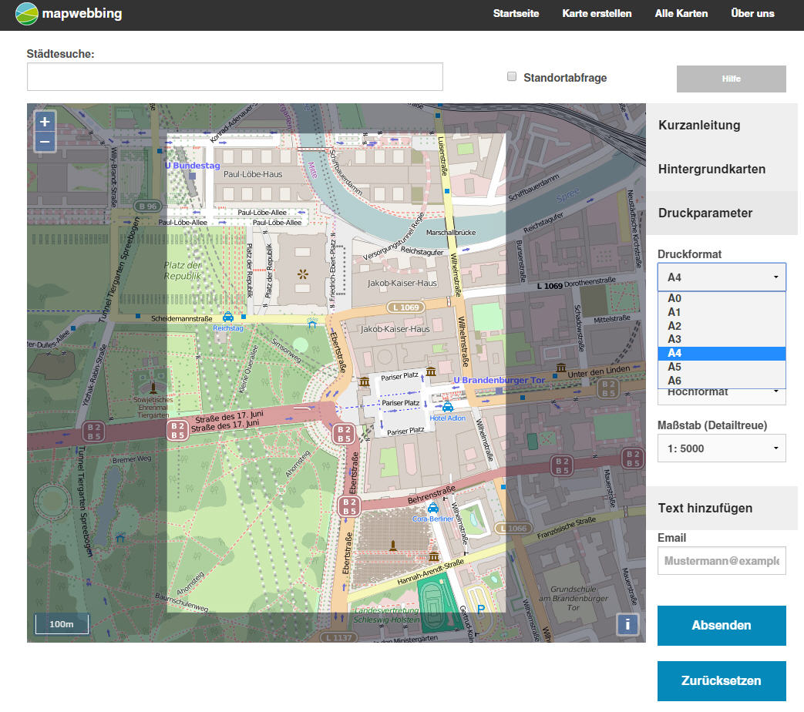
Task: Click the Zurücksetzen button
Action: pyautogui.click(x=721, y=680)
